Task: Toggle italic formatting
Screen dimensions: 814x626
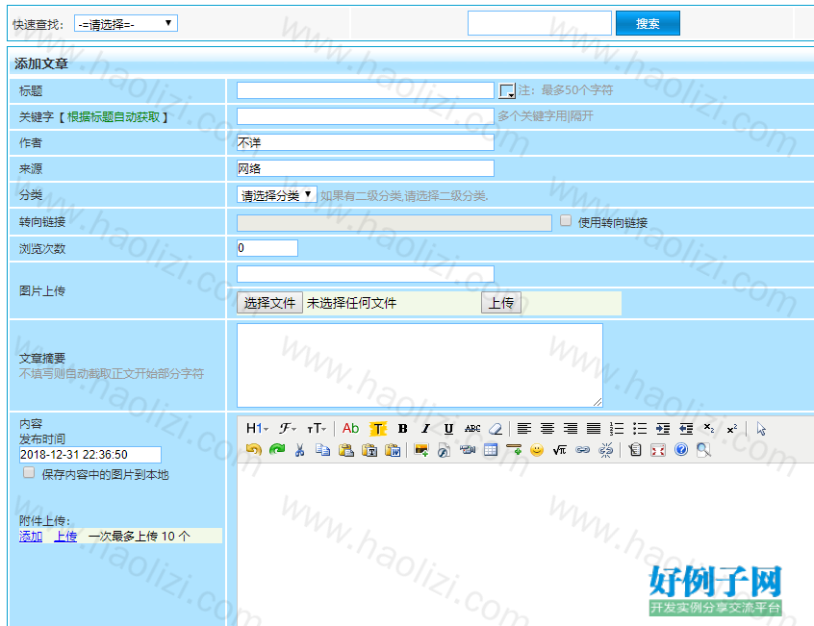Action: pos(425,429)
